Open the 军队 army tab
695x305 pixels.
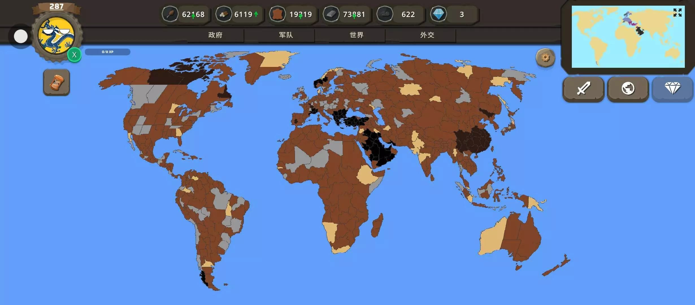(286, 35)
